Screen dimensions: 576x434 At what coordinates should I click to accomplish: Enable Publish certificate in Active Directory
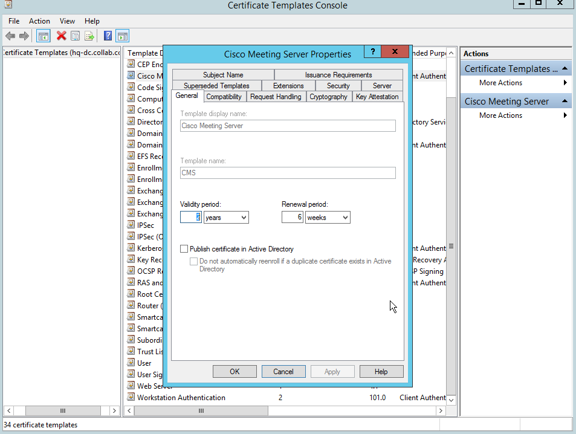[184, 249]
